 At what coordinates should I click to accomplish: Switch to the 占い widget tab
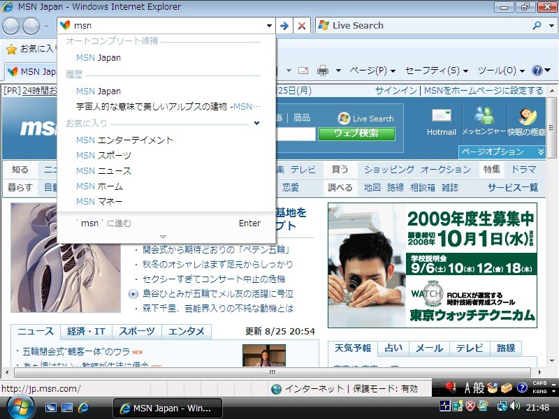click(393, 348)
